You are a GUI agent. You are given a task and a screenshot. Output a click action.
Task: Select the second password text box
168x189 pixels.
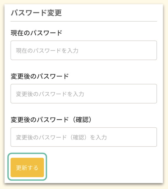click(x=84, y=94)
